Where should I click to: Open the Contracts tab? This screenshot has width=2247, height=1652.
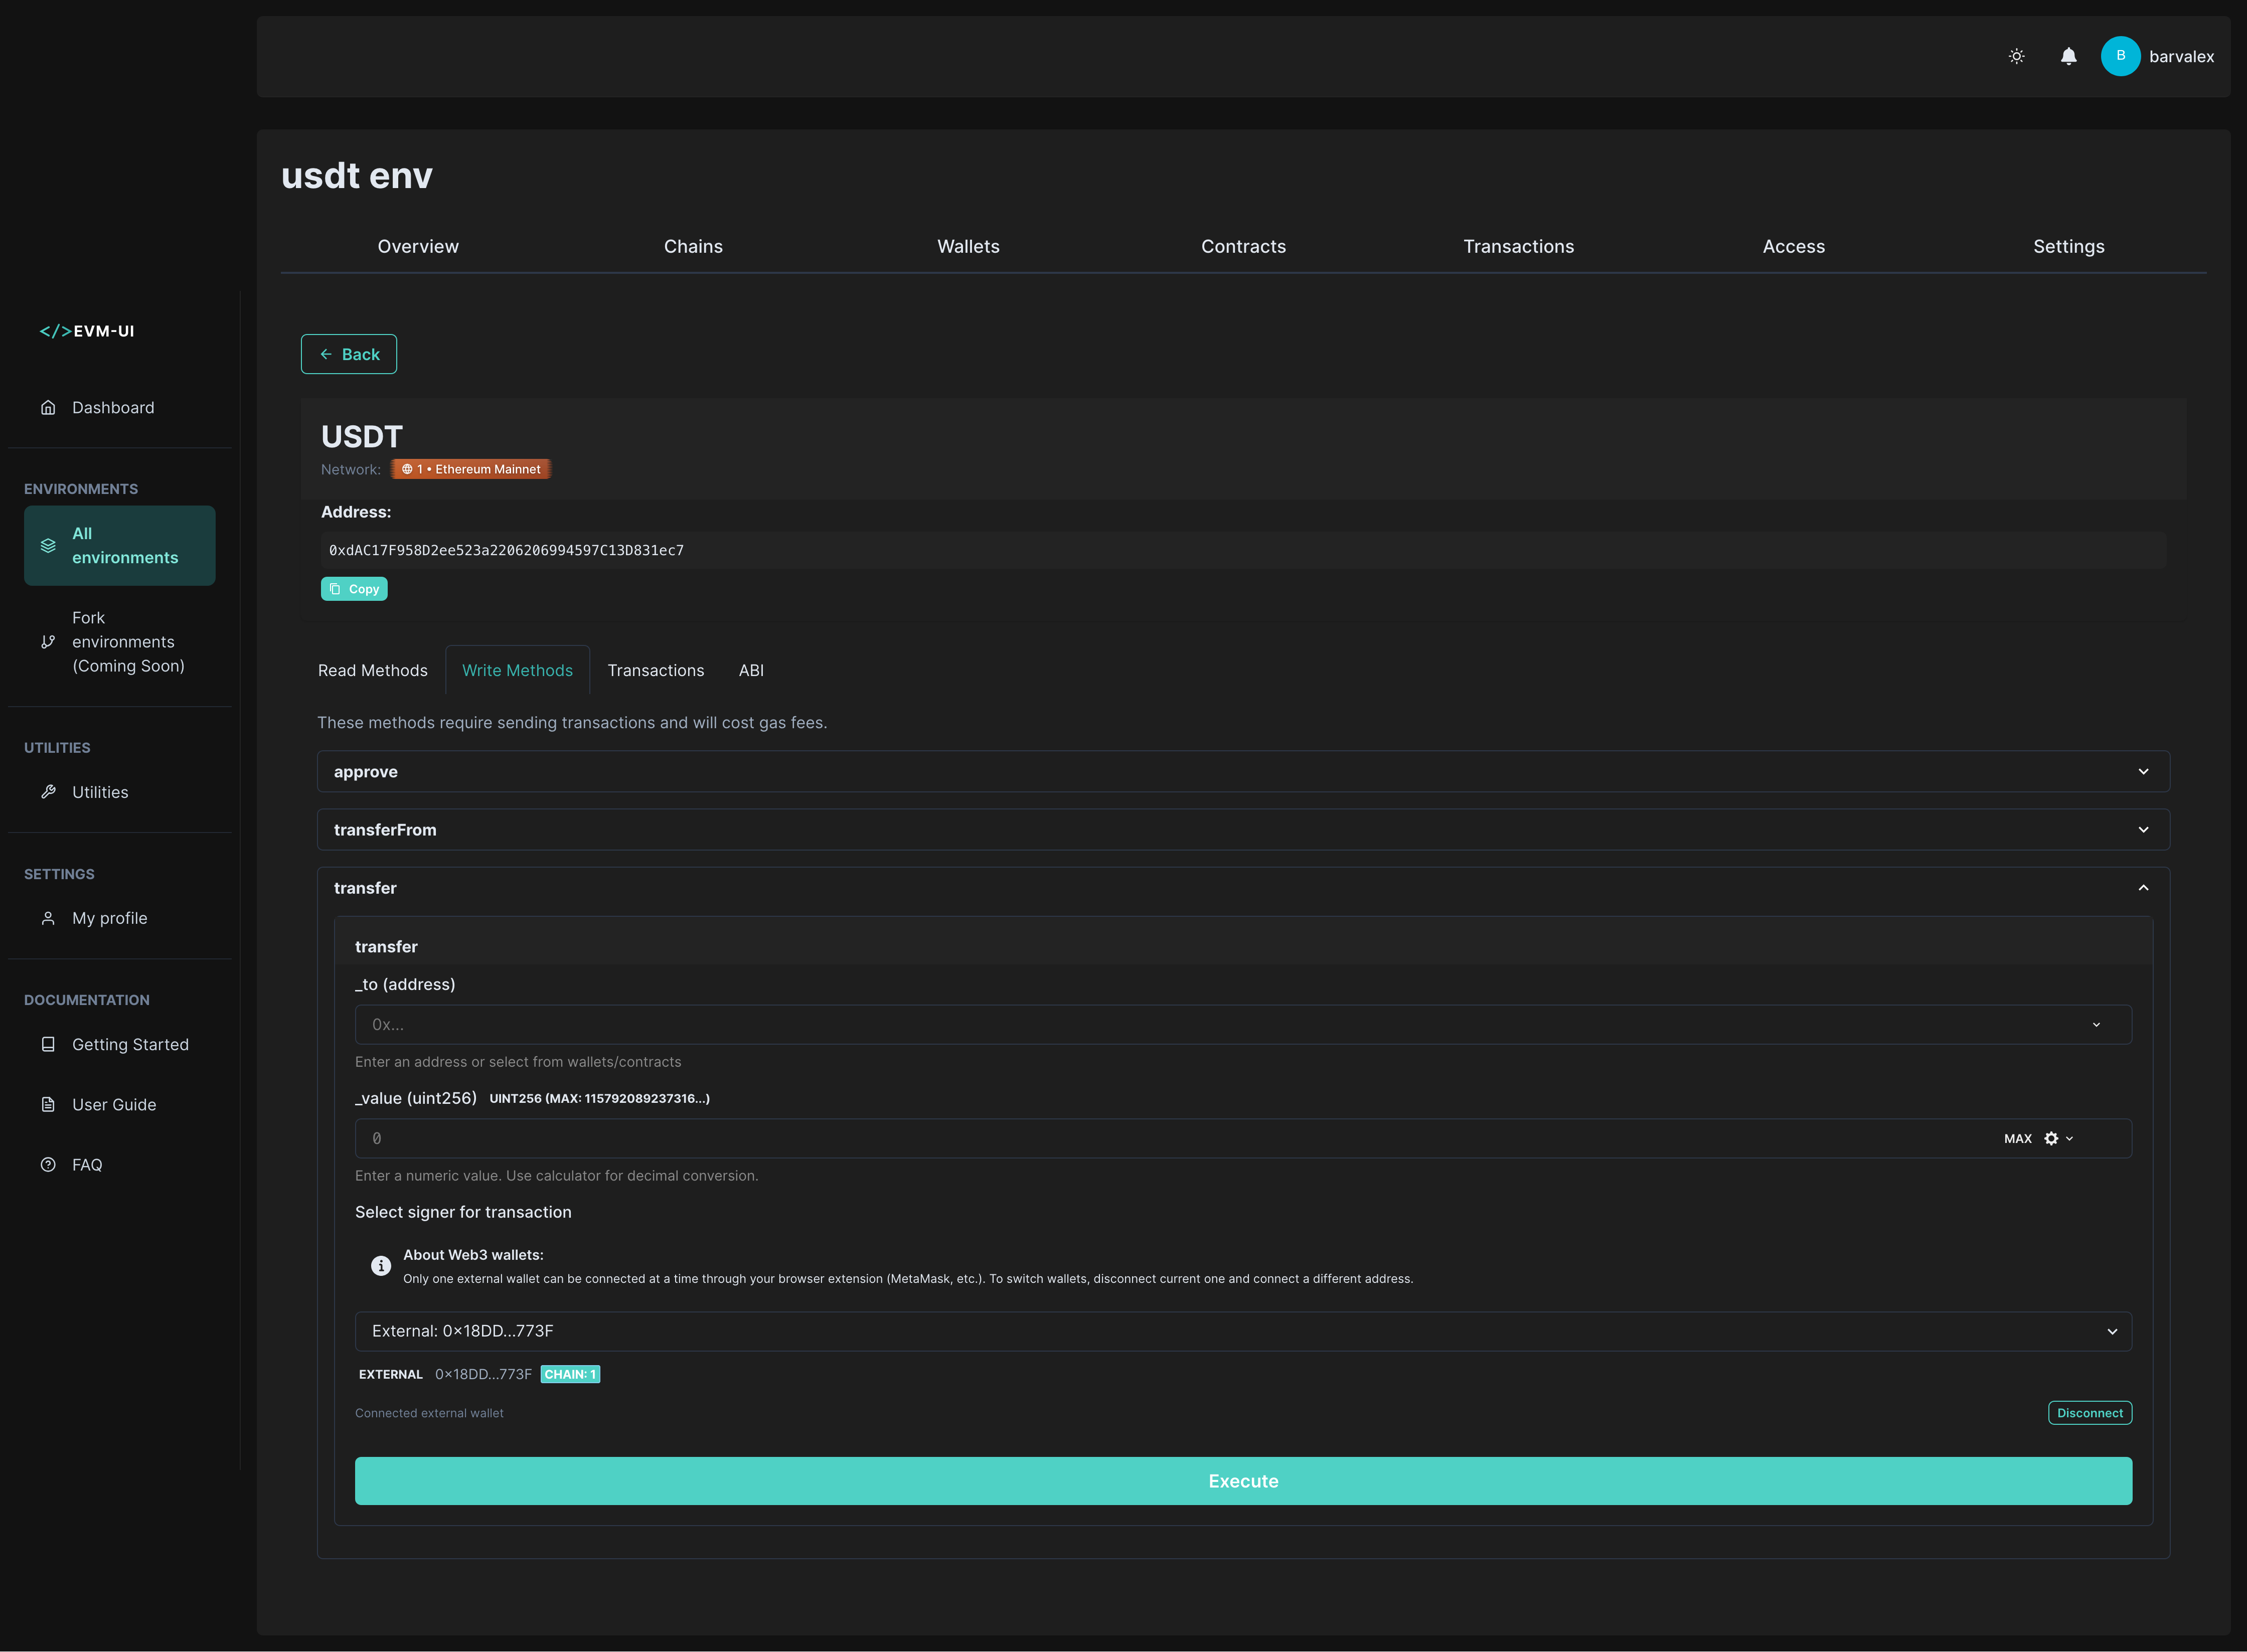1243,246
